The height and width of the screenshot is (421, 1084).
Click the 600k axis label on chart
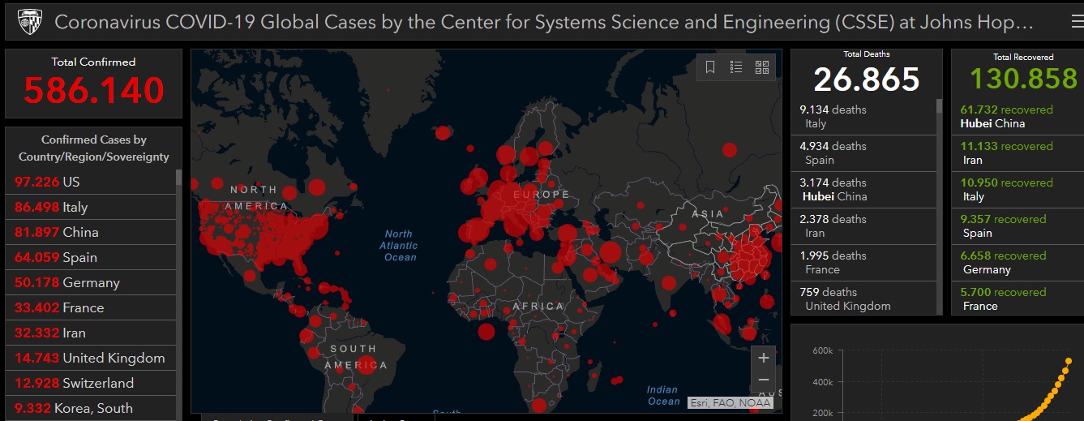pos(822,350)
